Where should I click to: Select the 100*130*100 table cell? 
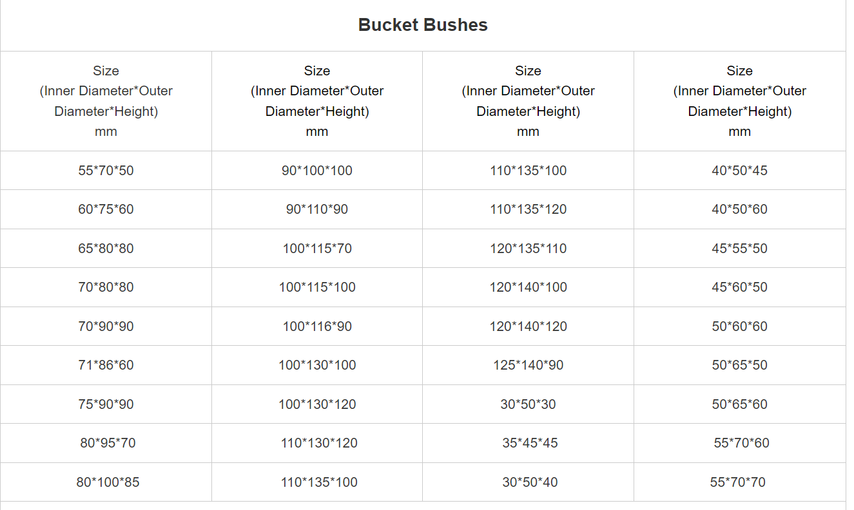click(317, 365)
